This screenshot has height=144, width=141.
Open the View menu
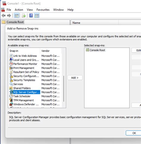[x=30, y=10]
